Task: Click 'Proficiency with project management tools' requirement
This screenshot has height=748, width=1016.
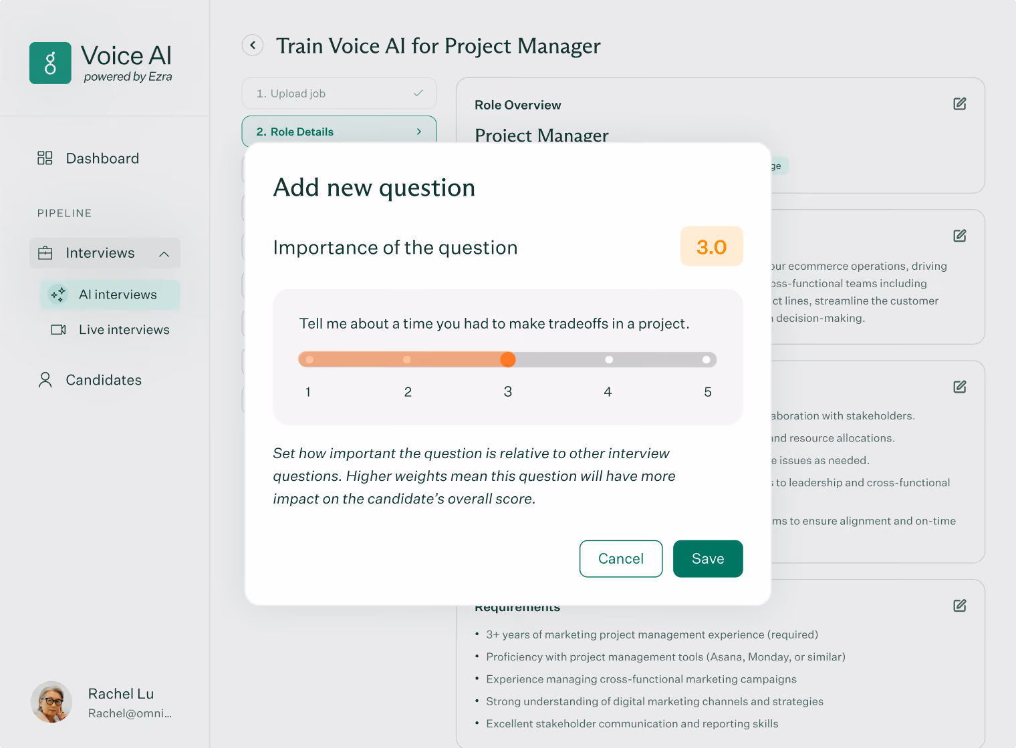Action: [x=666, y=657]
